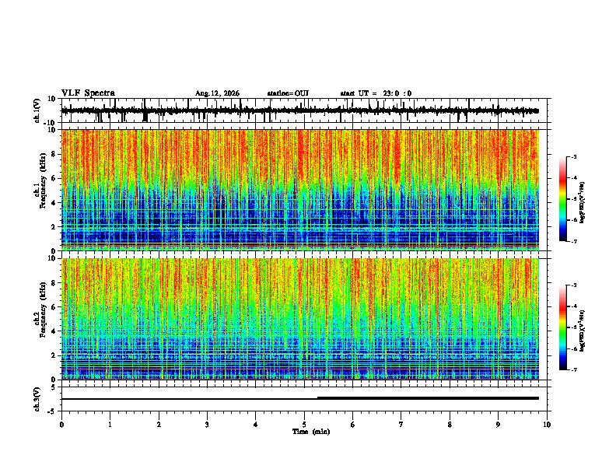Screen dimensions: 616x476
Task: Click the 'VLF Spectra' title text
Action: tap(88, 93)
